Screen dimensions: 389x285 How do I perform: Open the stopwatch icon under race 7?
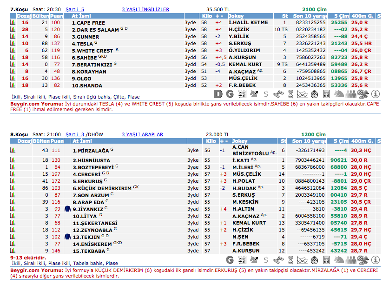point(315,94)
